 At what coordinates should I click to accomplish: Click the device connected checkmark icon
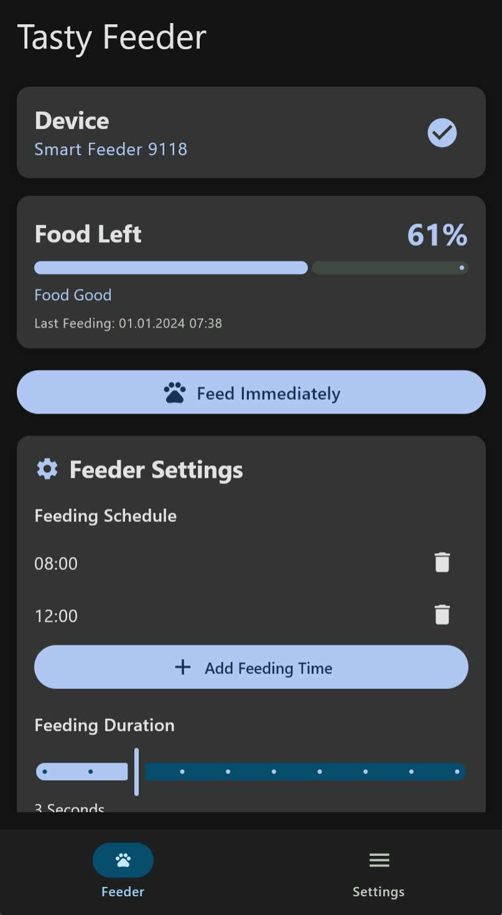[x=442, y=133]
